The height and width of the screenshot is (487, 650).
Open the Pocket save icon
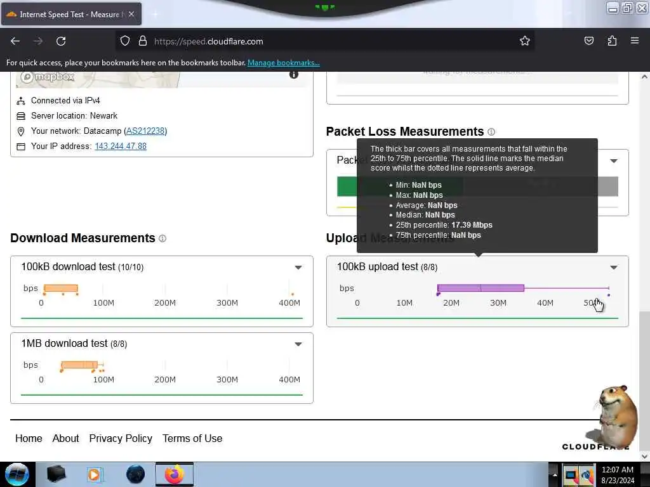pos(588,41)
